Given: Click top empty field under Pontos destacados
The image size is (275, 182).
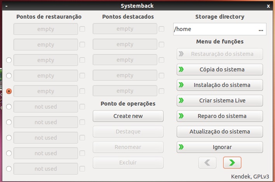Looking at the screenshot, I should (x=125, y=29).
